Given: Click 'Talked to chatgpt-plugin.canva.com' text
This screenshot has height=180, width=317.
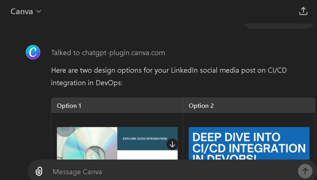Looking at the screenshot, I should point(108,53).
